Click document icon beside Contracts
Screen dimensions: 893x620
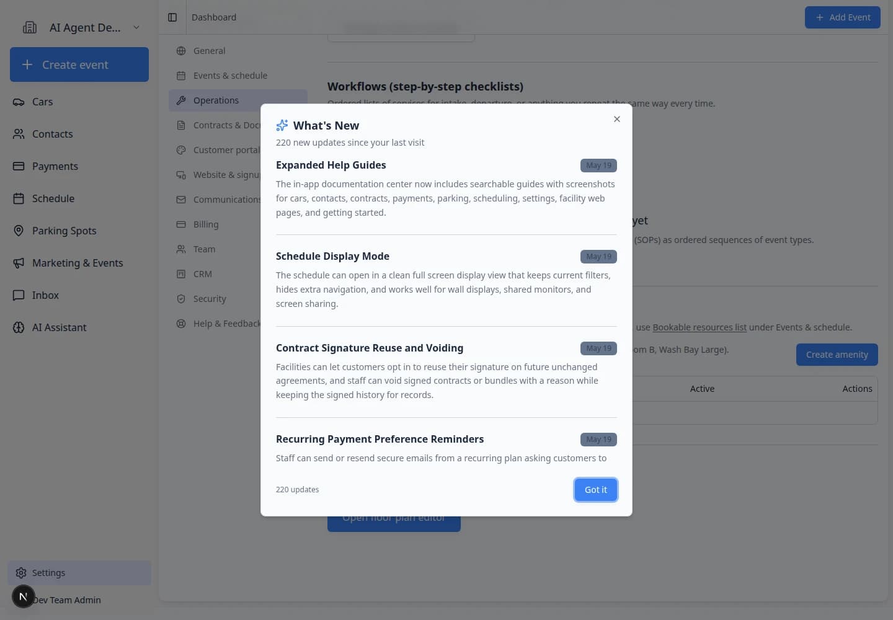(x=181, y=125)
